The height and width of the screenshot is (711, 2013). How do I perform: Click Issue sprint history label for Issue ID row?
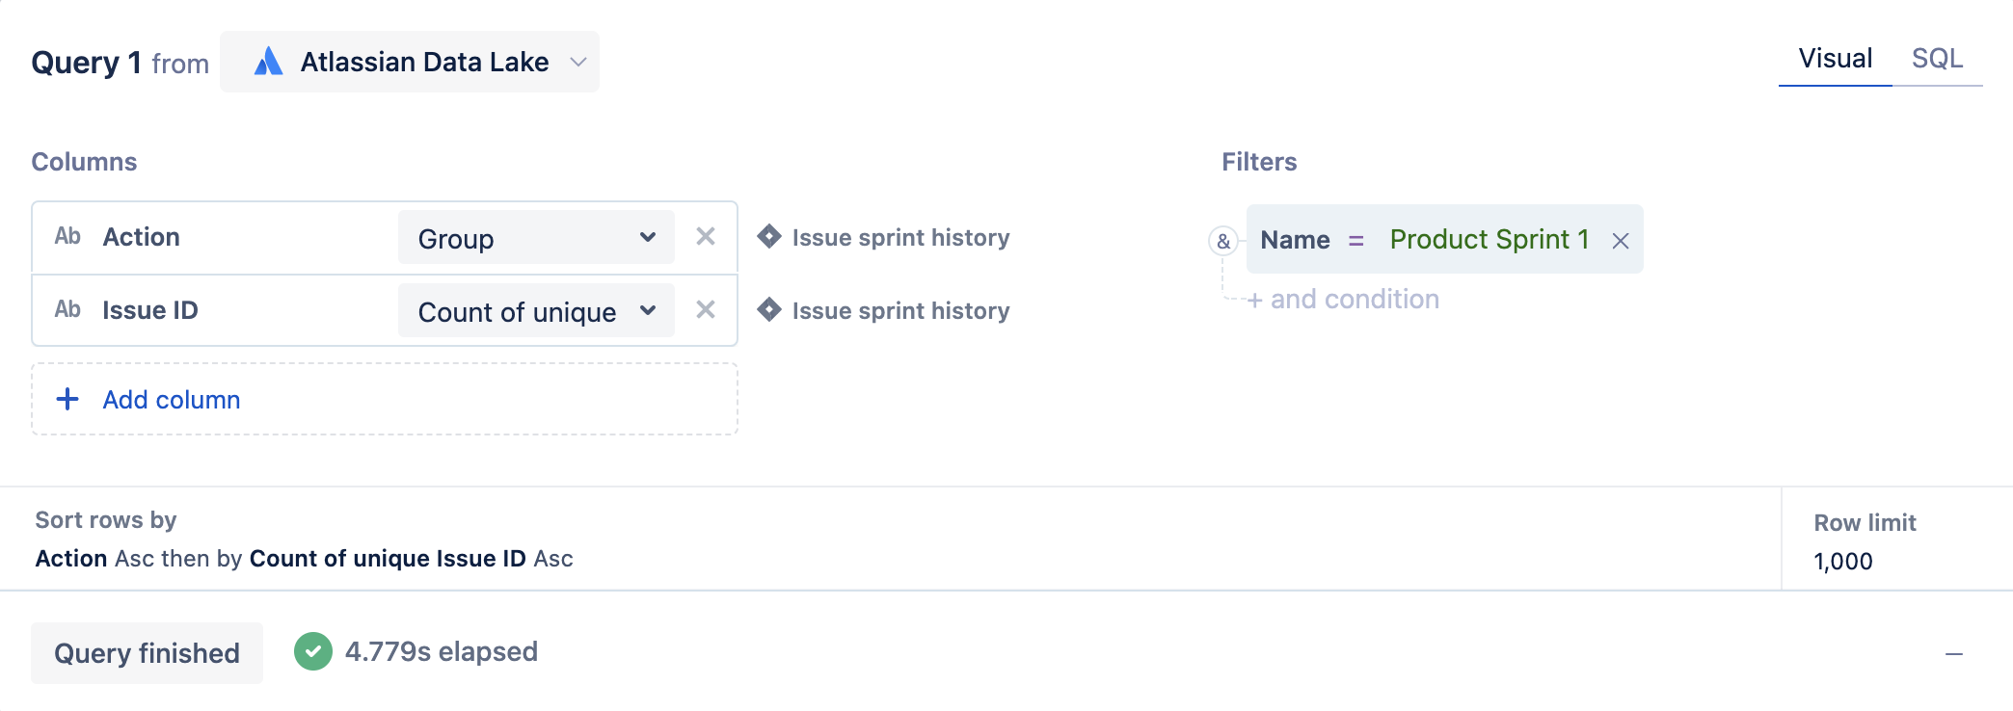coord(900,311)
